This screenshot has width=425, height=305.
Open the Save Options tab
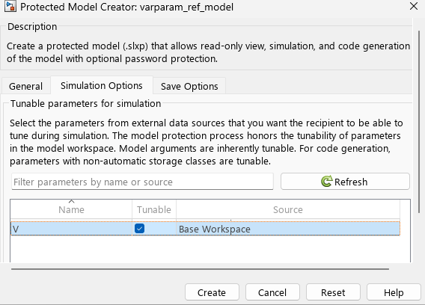coord(189,86)
